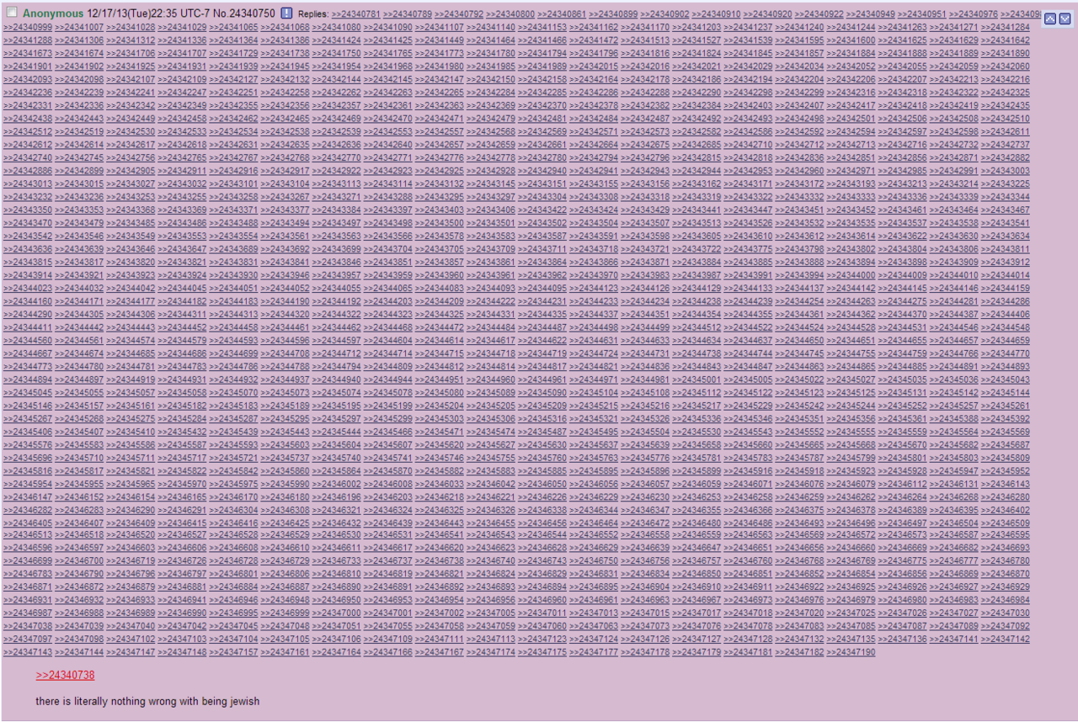This screenshot has width=1078, height=722.
Task: Open reply link >>24340951
Action: (922, 15)
